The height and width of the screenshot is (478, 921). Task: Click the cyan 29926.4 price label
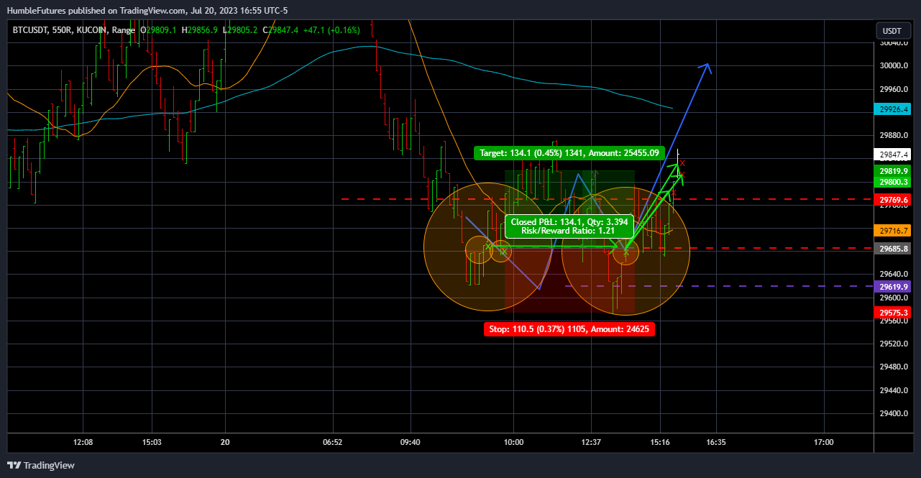[x=892, y=109]
